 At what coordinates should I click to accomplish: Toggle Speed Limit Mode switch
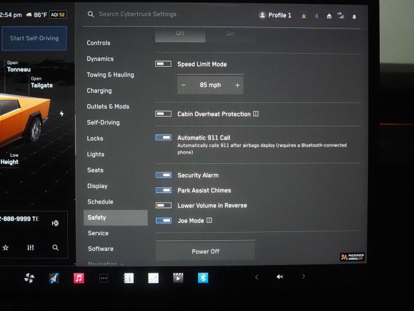163,63
